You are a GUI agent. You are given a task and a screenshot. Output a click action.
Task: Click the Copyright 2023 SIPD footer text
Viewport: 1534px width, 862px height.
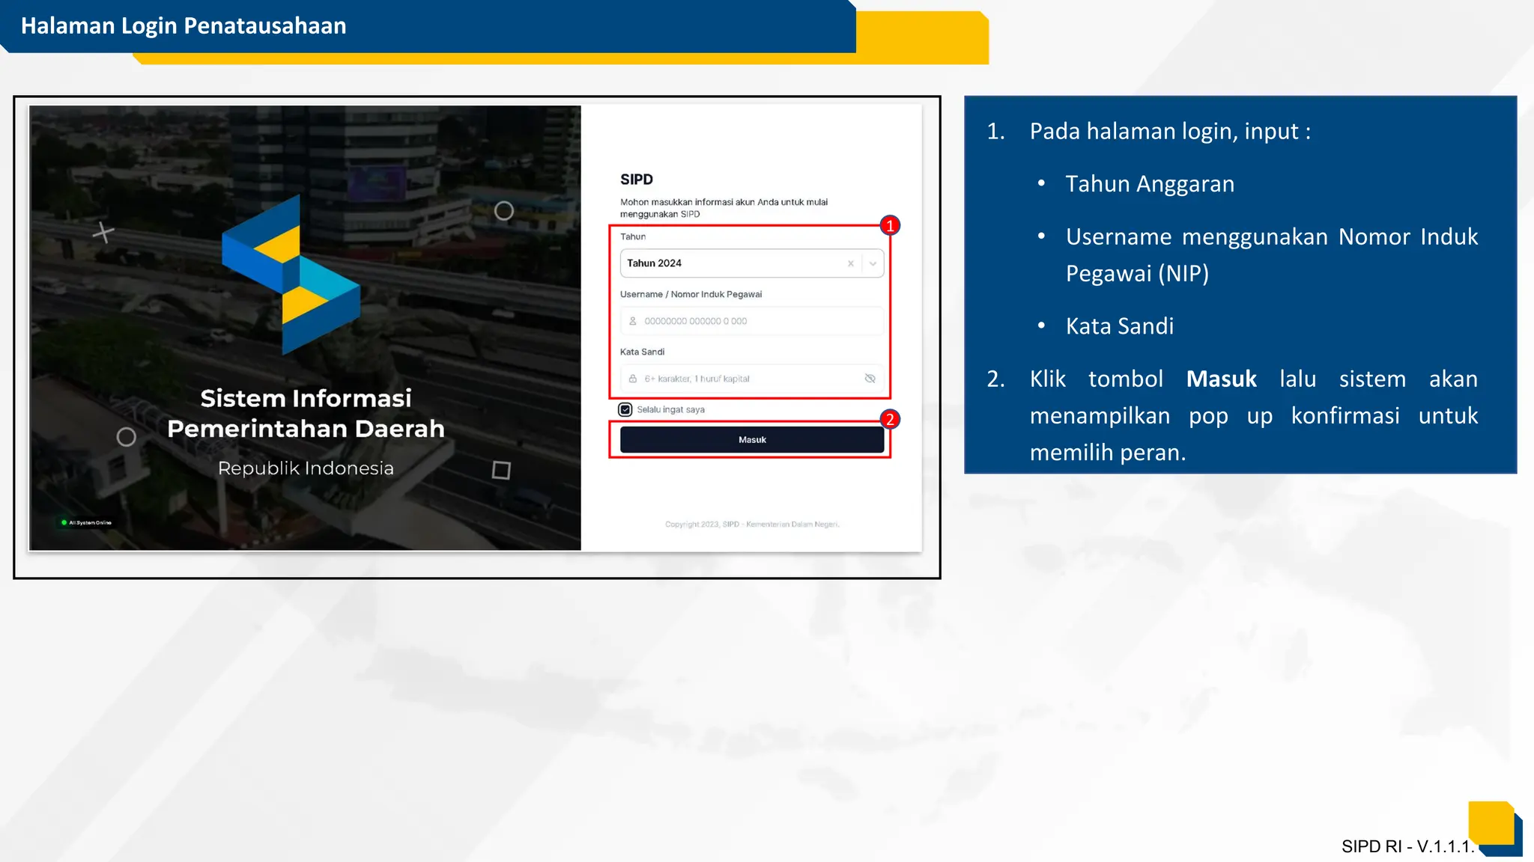point(752,525)
